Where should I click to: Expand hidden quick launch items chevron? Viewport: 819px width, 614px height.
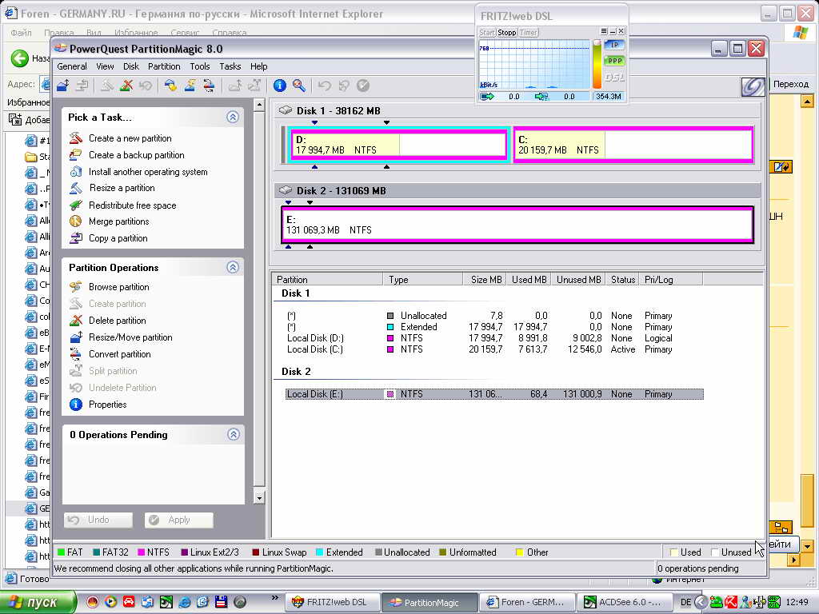pos(275,598)
